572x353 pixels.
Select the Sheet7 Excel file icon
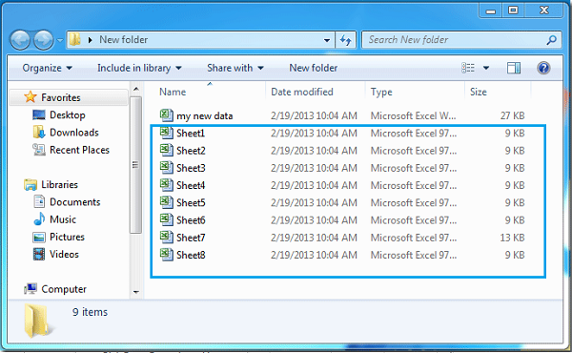(x=166, y=238)
